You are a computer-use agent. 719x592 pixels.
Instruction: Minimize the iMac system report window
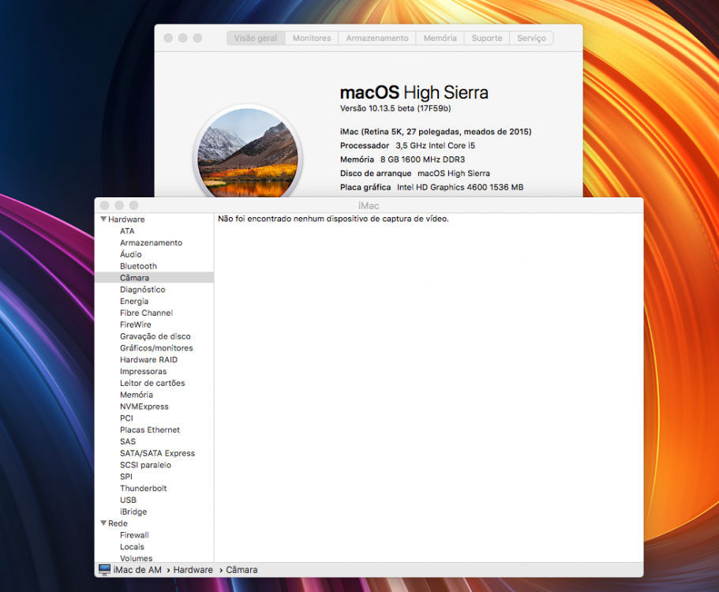[119, 205]
